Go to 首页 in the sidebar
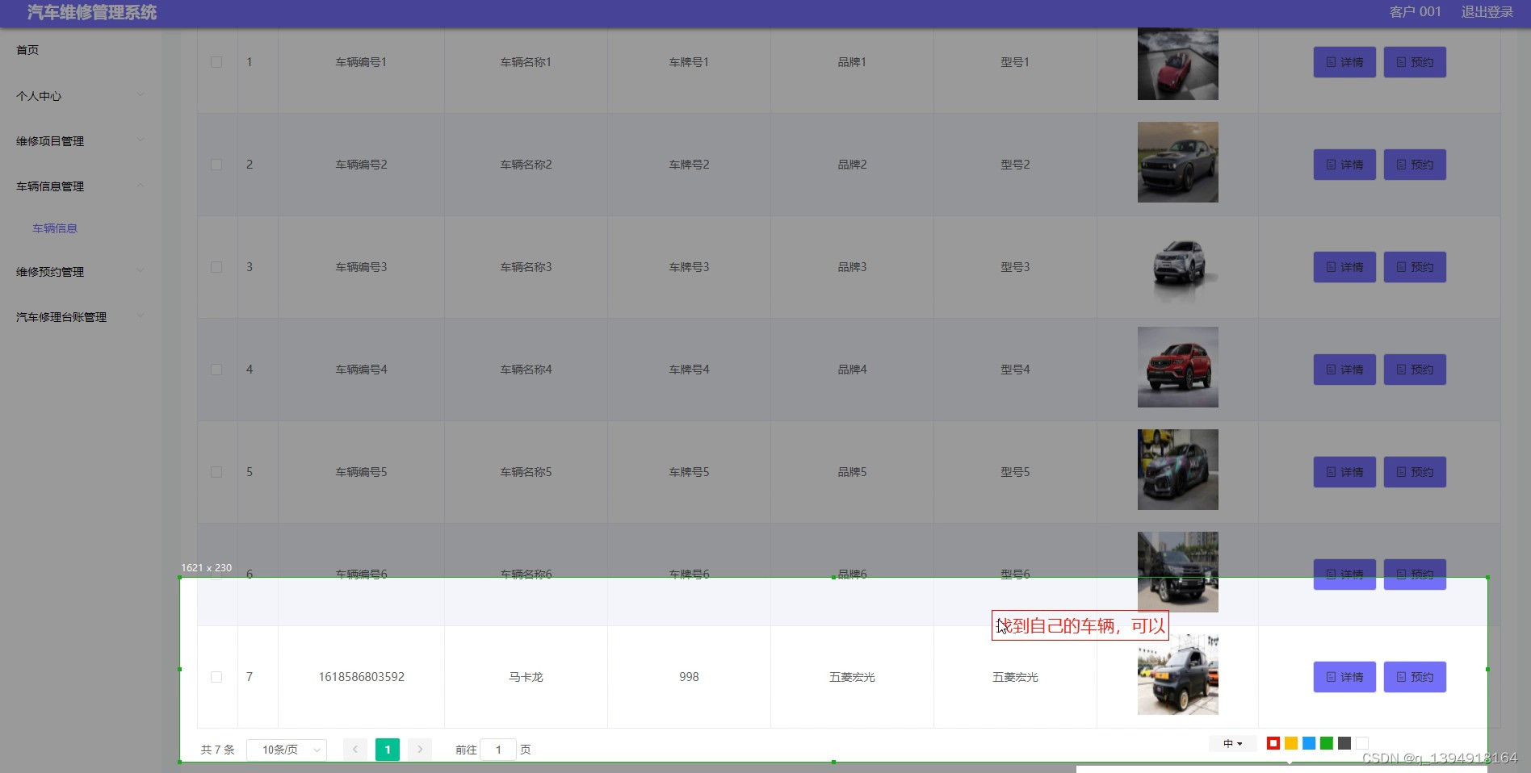This screenshot has width=1531, height=773. [x=27, y=49]
